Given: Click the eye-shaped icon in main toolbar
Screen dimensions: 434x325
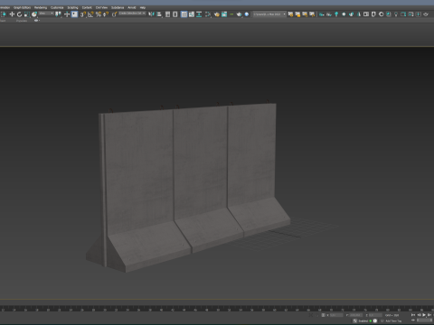Looking at the screenshot, I should [x=426, y=14].
